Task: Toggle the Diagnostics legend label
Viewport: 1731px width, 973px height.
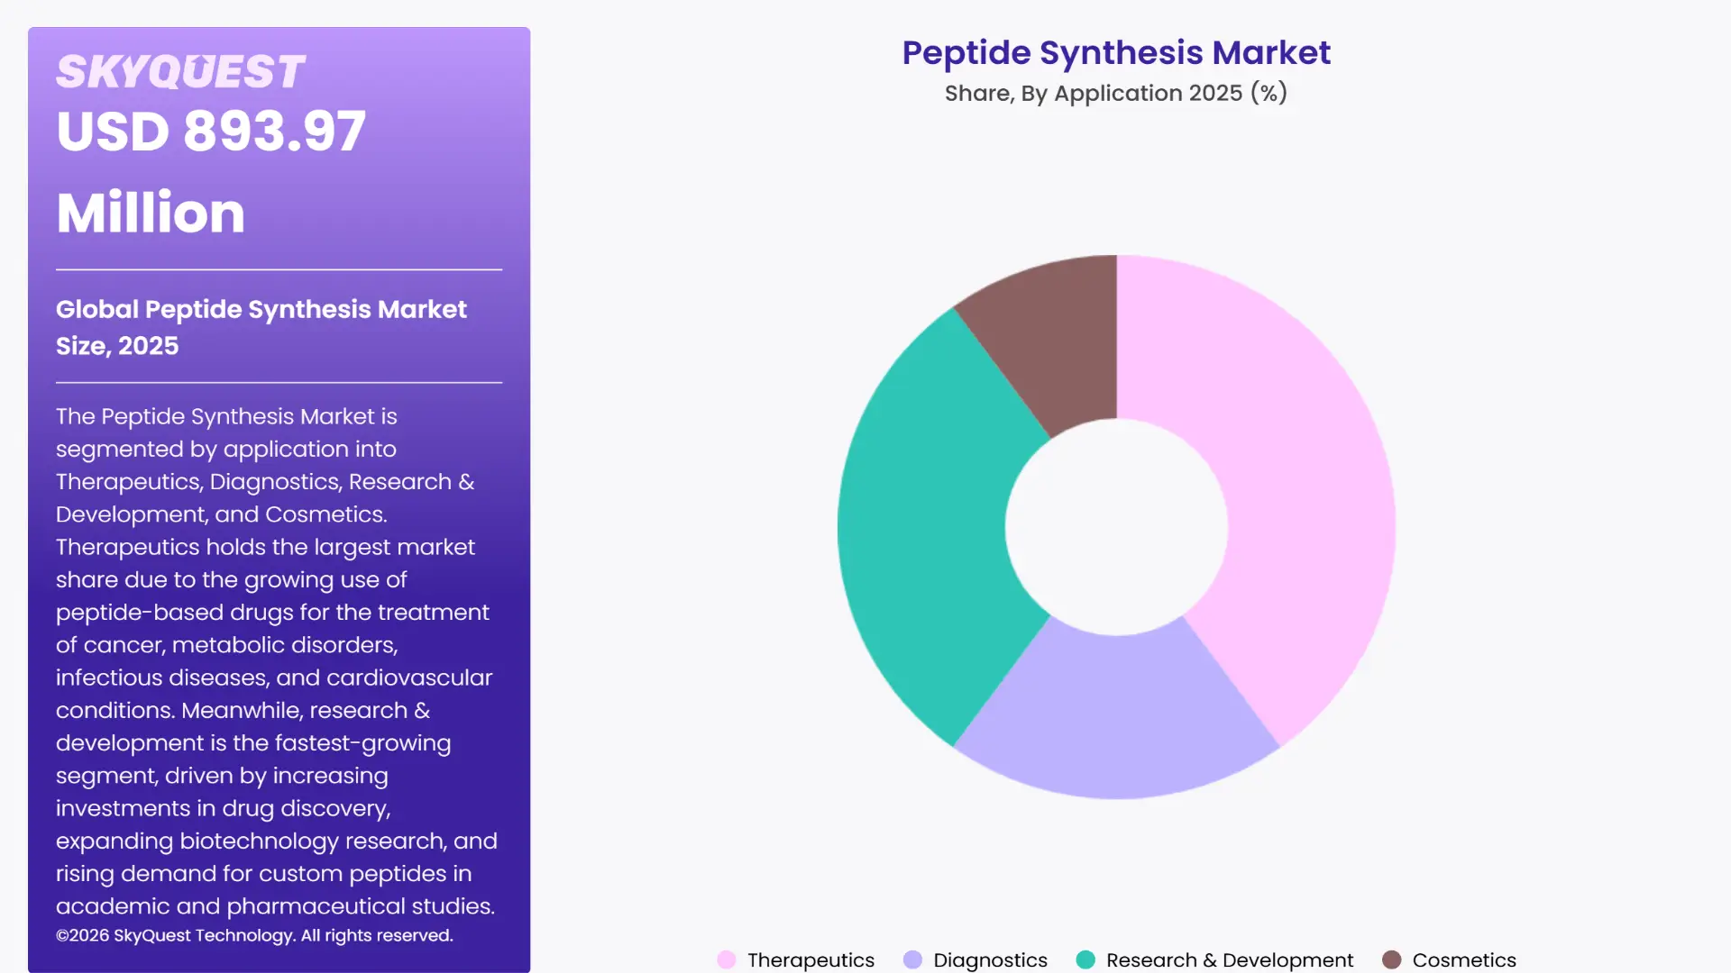Action: (990, 960)
